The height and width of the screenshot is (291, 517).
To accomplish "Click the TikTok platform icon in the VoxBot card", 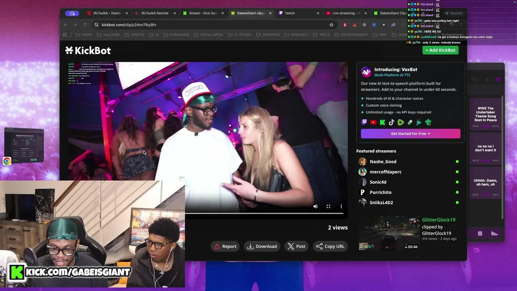I will [391, 122].
